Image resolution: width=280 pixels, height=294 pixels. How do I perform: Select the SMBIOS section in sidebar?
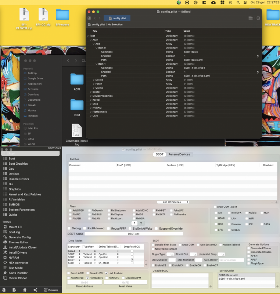tap(14, 204)
